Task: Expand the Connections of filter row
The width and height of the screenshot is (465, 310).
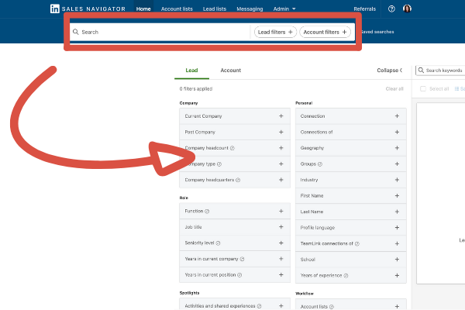Action: [351, 132]
